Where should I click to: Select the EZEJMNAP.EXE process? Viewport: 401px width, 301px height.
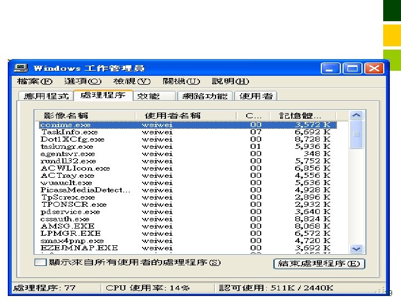coord(188,248)
